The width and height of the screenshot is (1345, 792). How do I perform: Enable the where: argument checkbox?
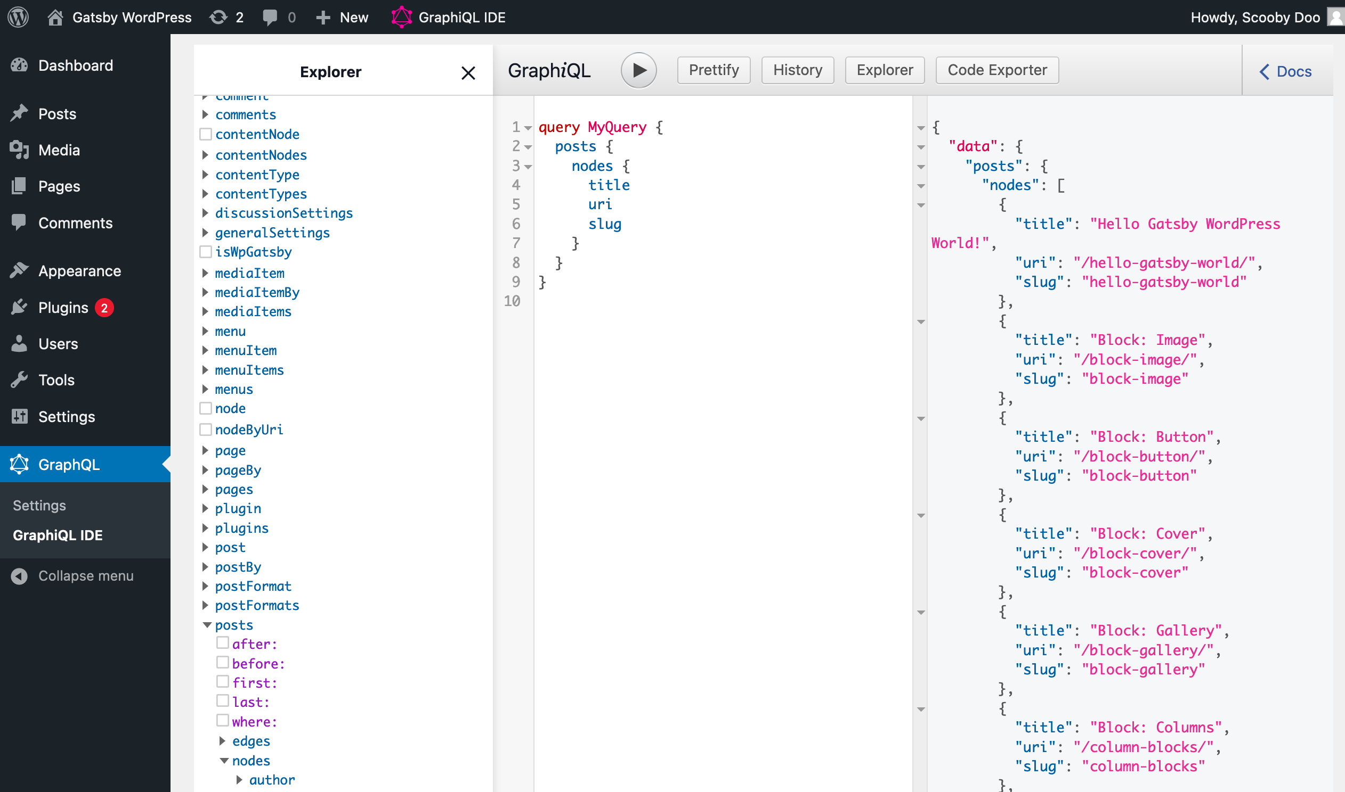click(223, 721)
